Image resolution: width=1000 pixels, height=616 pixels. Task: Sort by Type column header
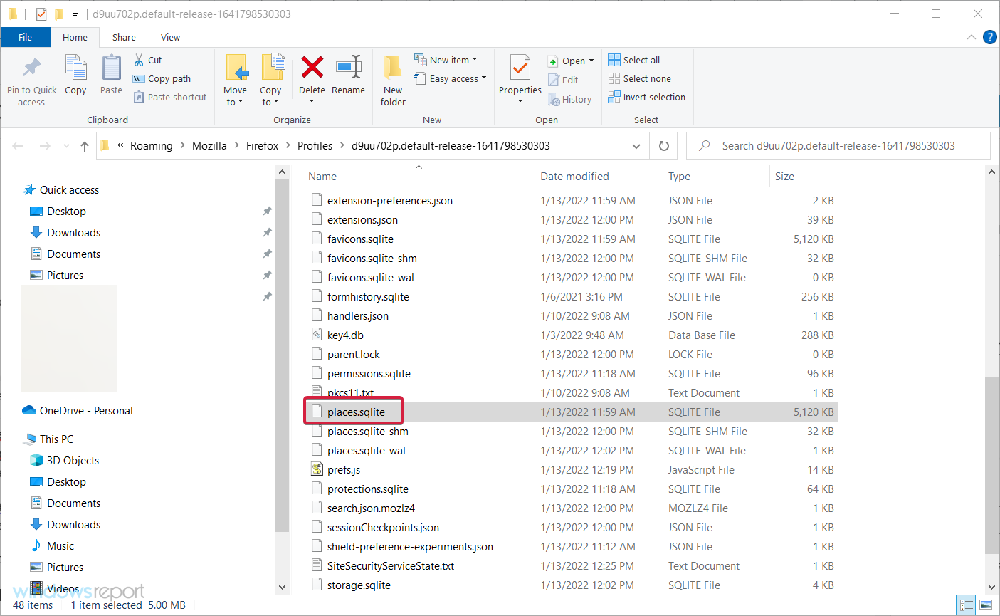tap(679, 177)
